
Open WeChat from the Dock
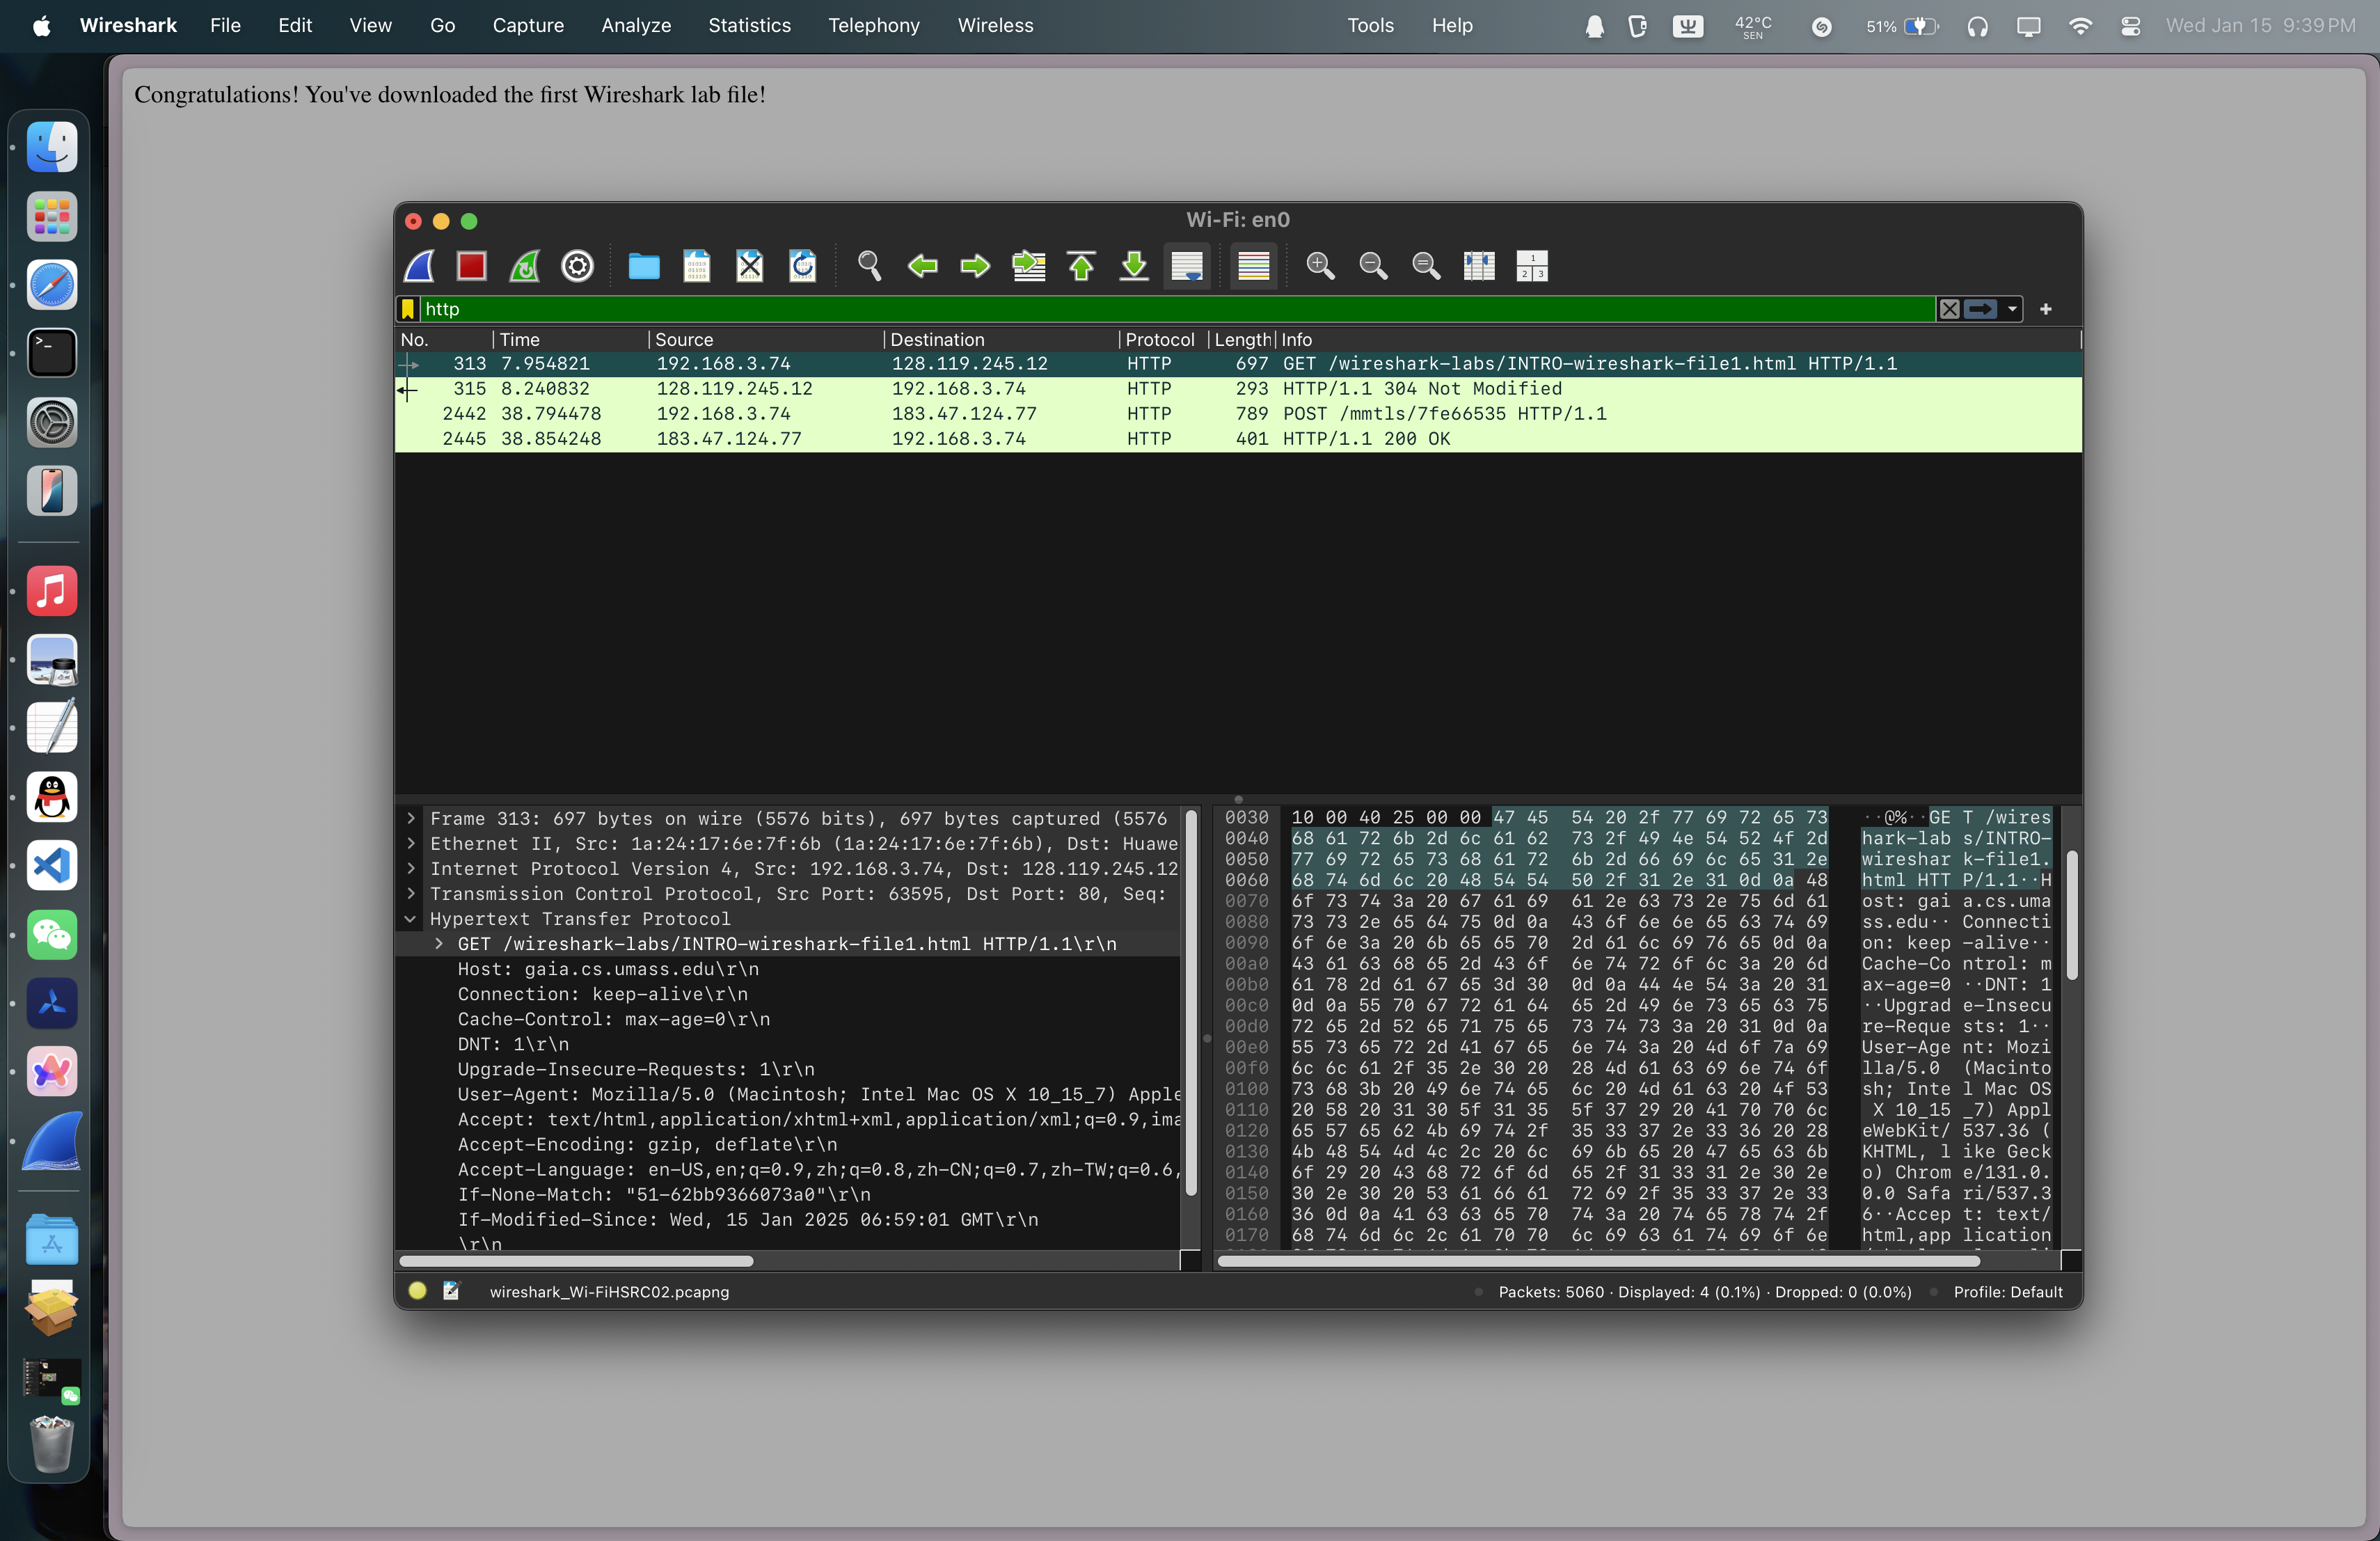pyautogui.click(x=52, y=934)
